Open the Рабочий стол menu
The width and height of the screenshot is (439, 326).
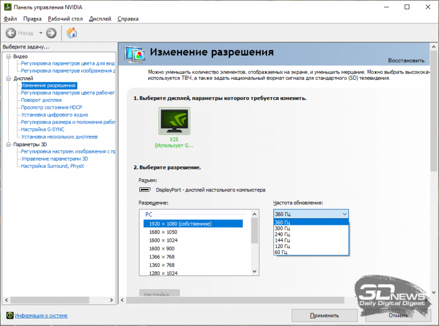pos(65,19)
